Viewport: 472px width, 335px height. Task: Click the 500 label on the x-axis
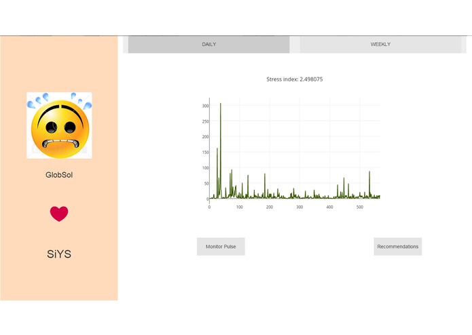(360, 207)
